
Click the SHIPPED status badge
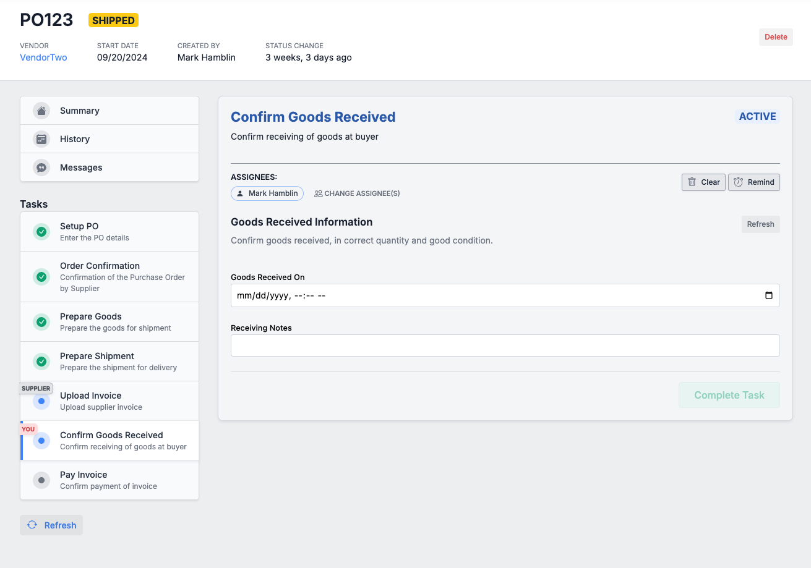[113, 20]
